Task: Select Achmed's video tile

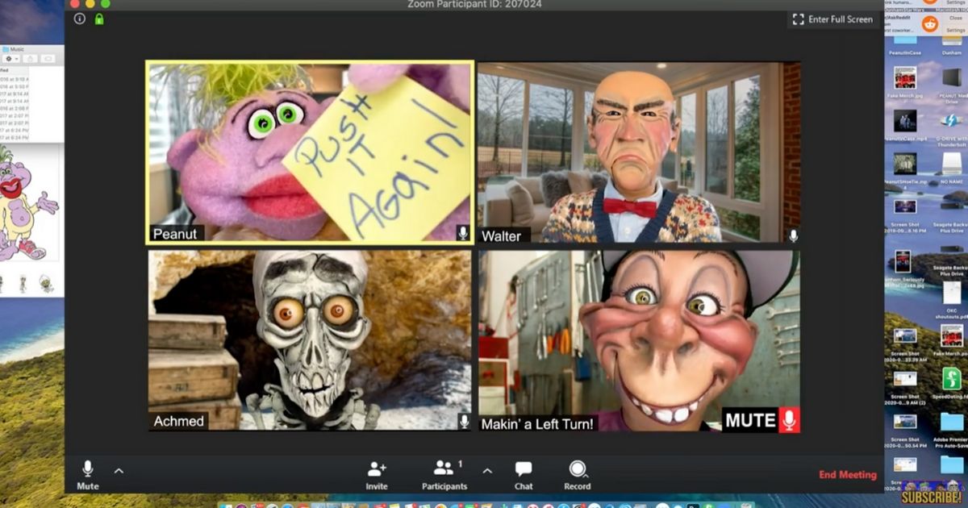Action: 310,340
